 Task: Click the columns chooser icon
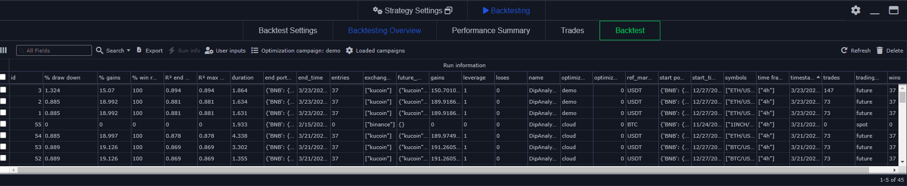point(4,50)
